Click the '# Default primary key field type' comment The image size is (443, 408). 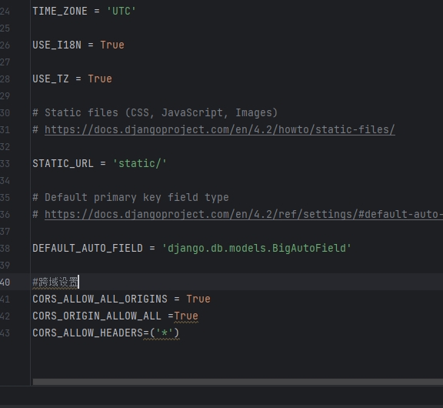coord(131,198)
